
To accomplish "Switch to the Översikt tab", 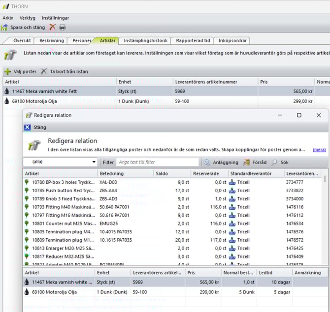I will (22, 40).
